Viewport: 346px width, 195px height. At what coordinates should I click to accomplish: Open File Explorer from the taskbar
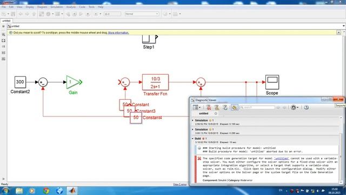pos(19,191)
